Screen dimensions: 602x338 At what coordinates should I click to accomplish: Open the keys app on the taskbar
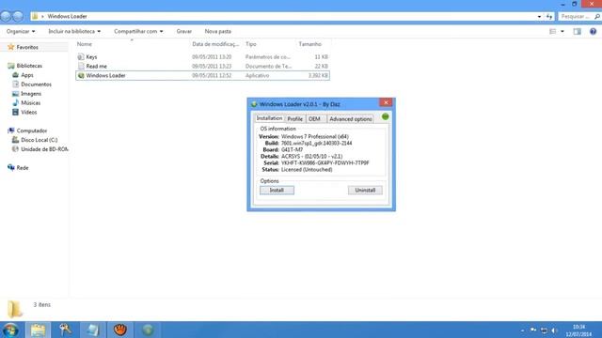tap(65, 330)
